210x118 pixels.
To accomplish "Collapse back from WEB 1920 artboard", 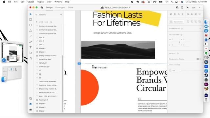I will [x=36, y=22].
